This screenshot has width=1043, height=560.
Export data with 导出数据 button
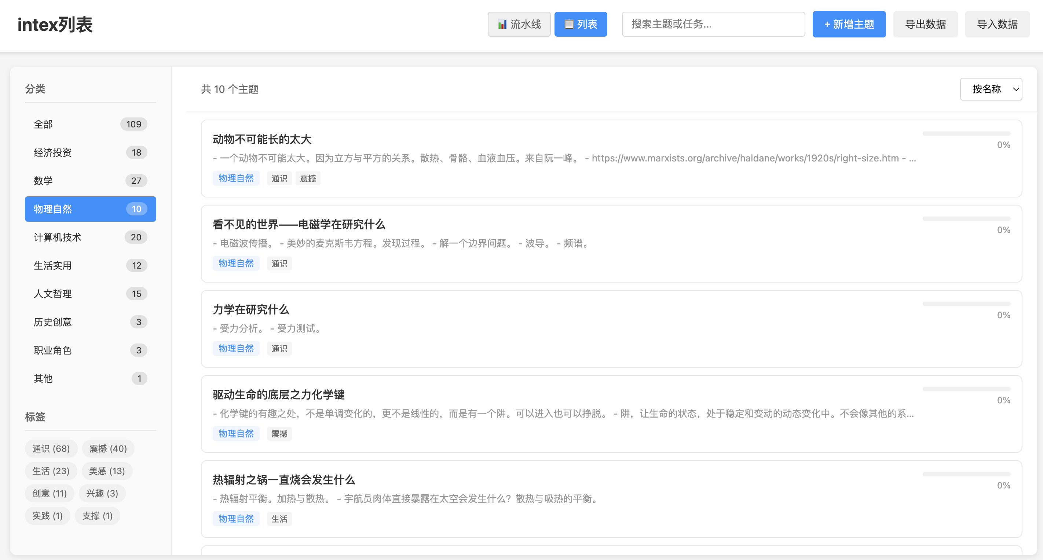click(925, 24)
